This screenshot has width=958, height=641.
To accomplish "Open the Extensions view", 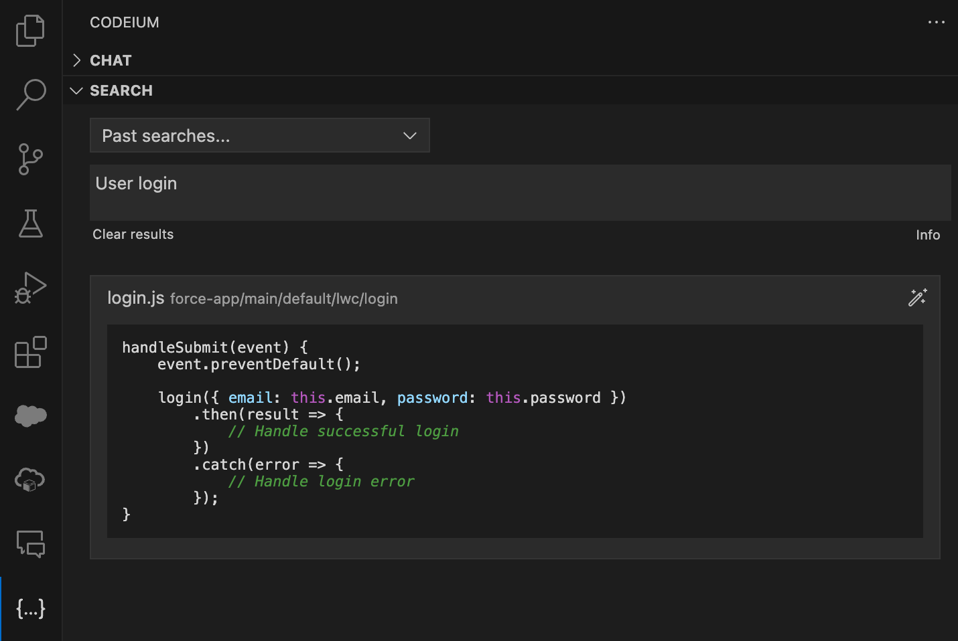I will (31, 352).
